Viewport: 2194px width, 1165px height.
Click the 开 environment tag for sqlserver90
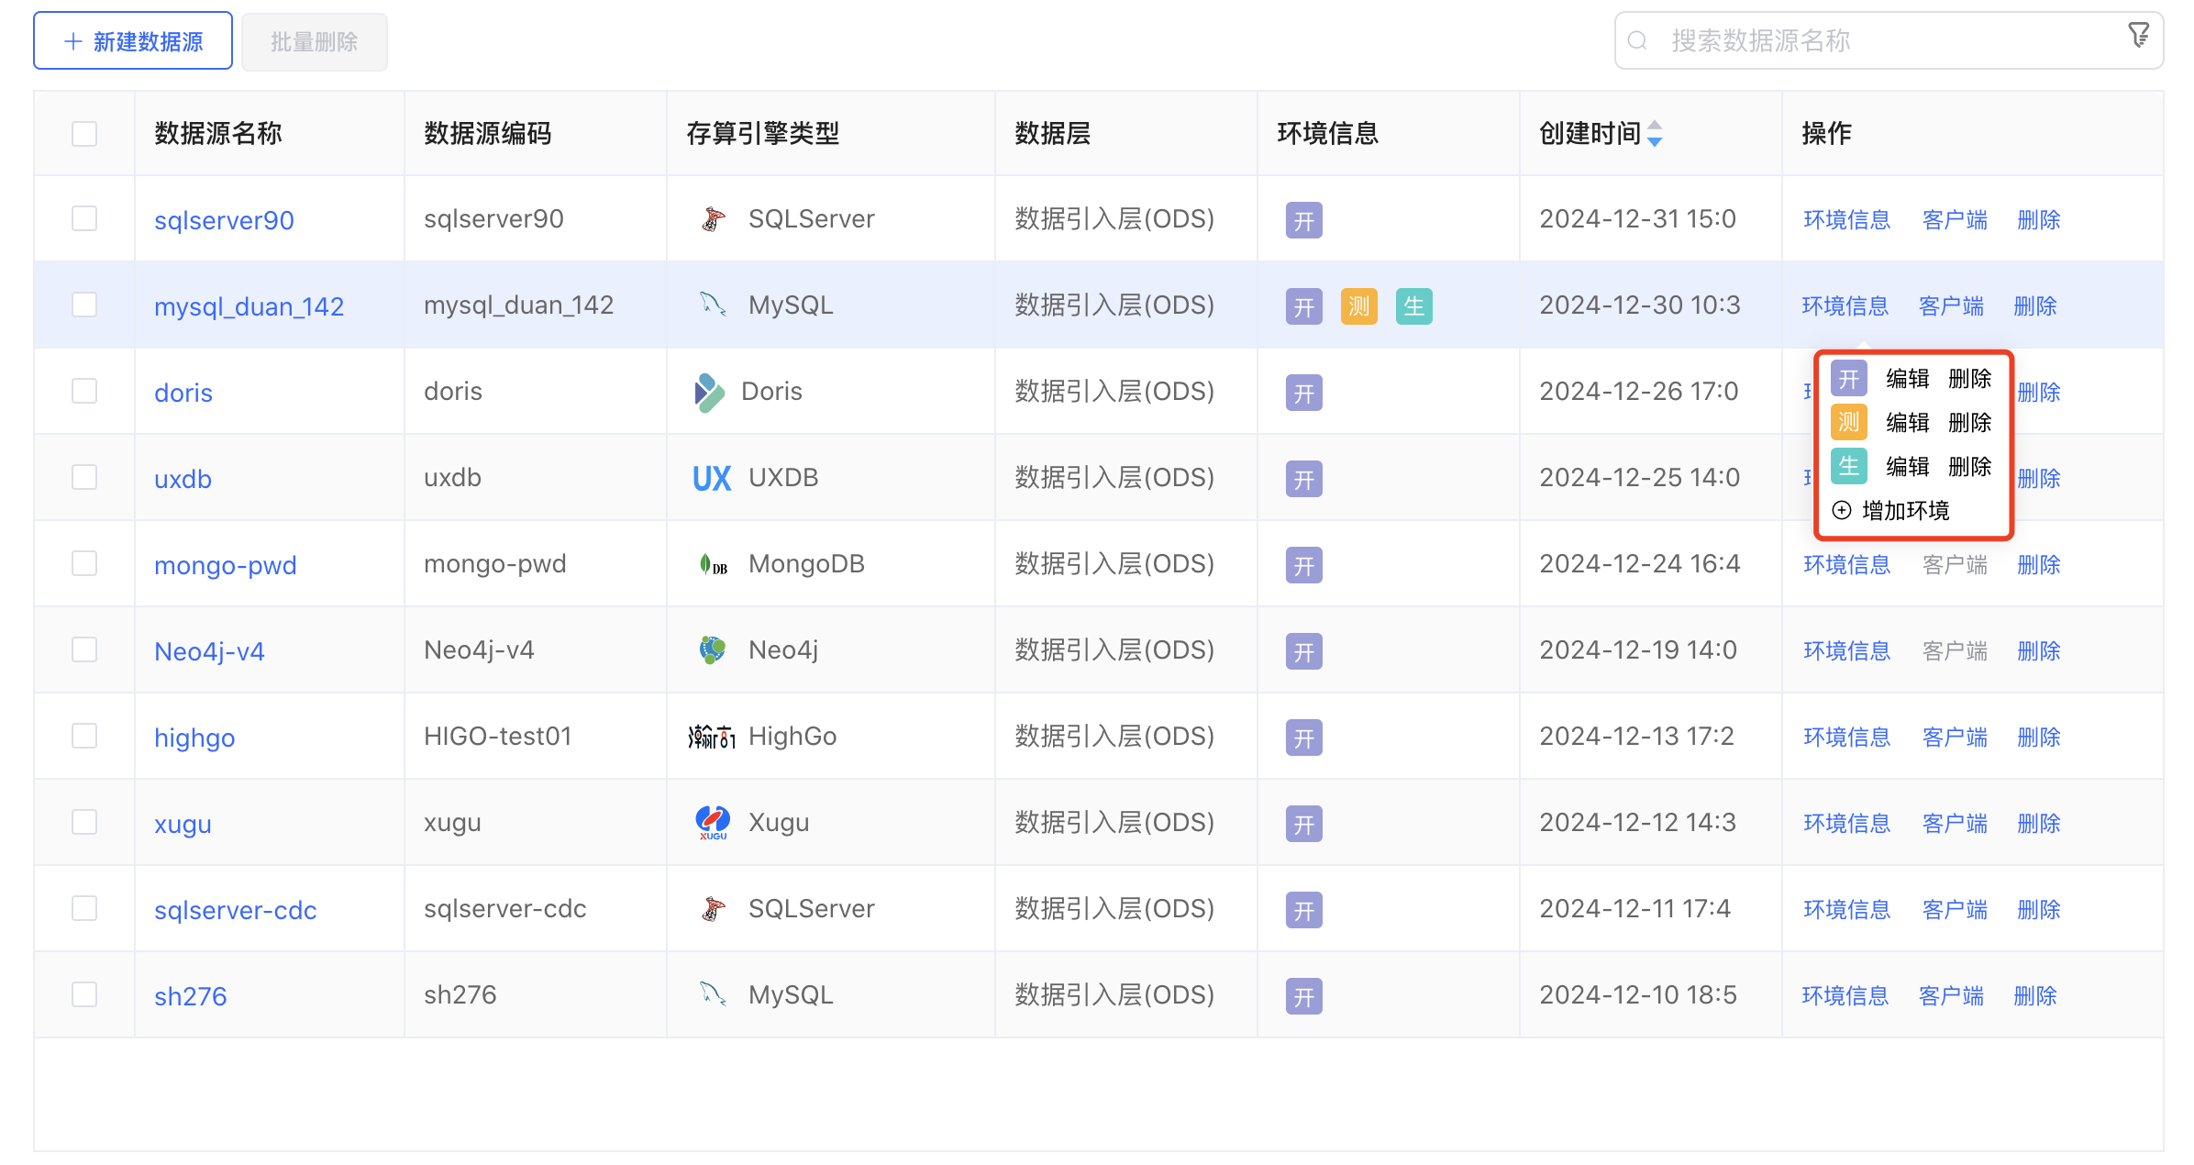point(1302,219)
